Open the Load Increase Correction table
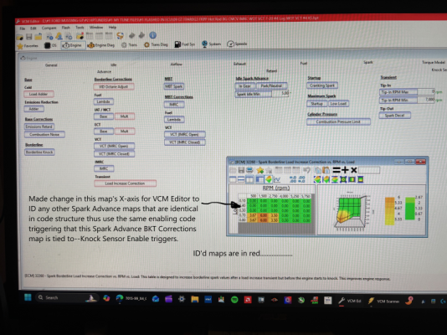The width and height of the screenshot is (447, 335). [126, 183]
